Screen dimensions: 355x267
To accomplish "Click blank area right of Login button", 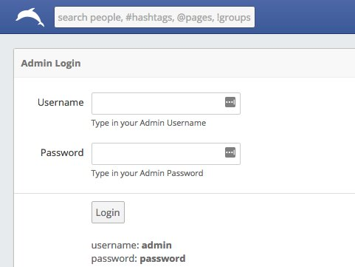I will 240,212.
